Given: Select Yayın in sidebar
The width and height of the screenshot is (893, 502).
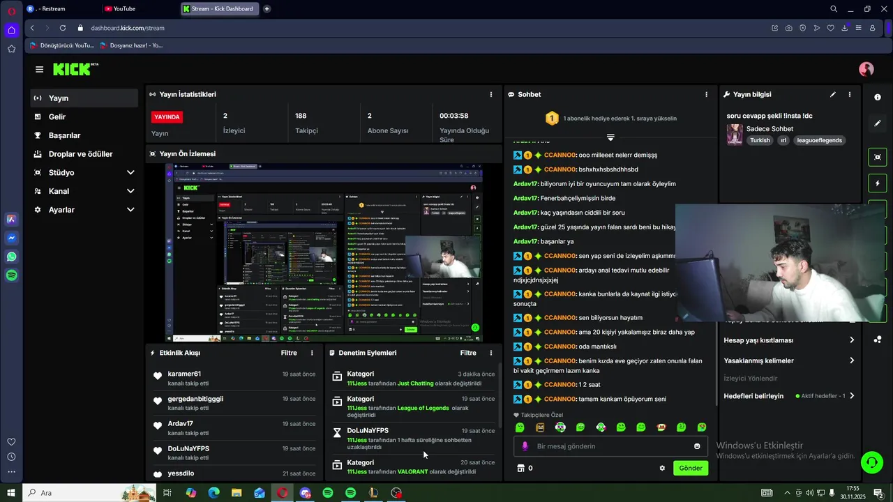Looking at the screenshot, I should pyautogui.click(x=84, y=98).
